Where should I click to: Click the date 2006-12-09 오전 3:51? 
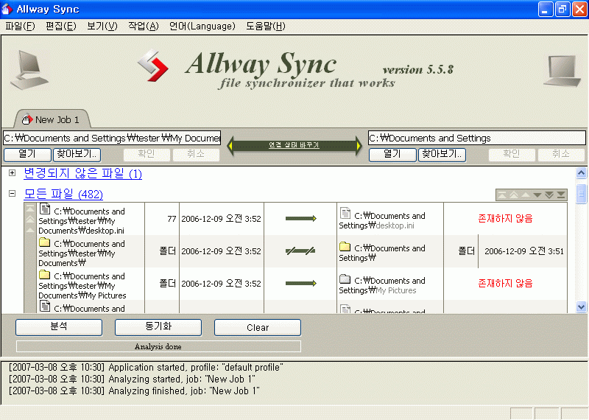tap(524, 251)
